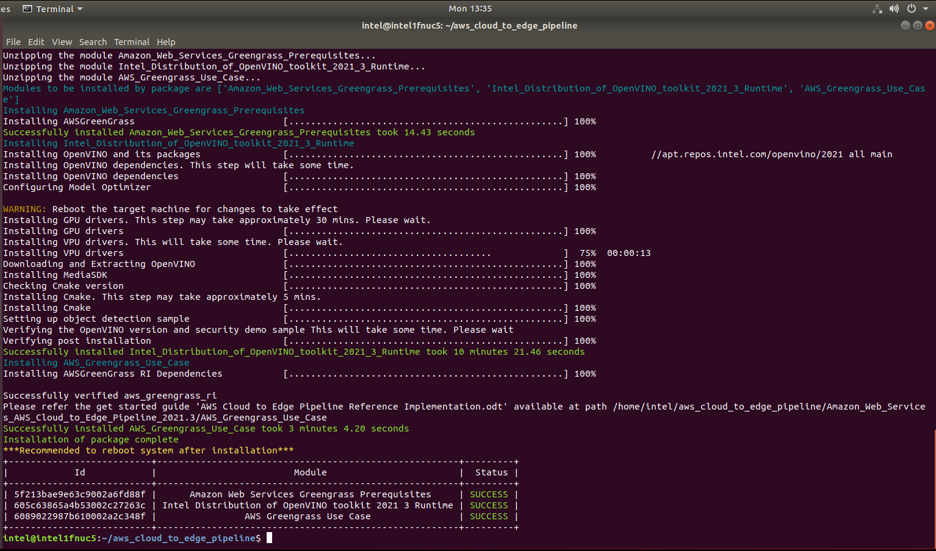This screenshot has height=551, width=936.
Task: Click the power icon in system tray
Action: point(911,9)
